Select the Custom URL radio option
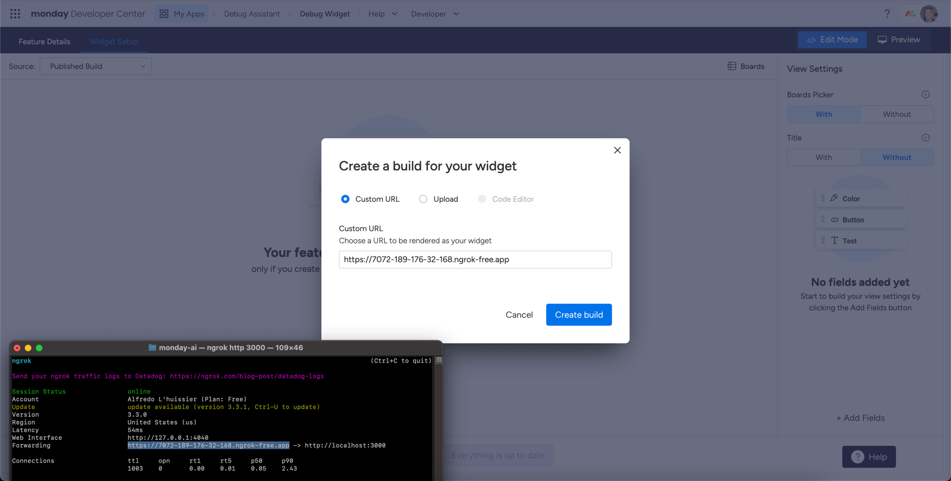951x481 pixels. tap(345, 199)
